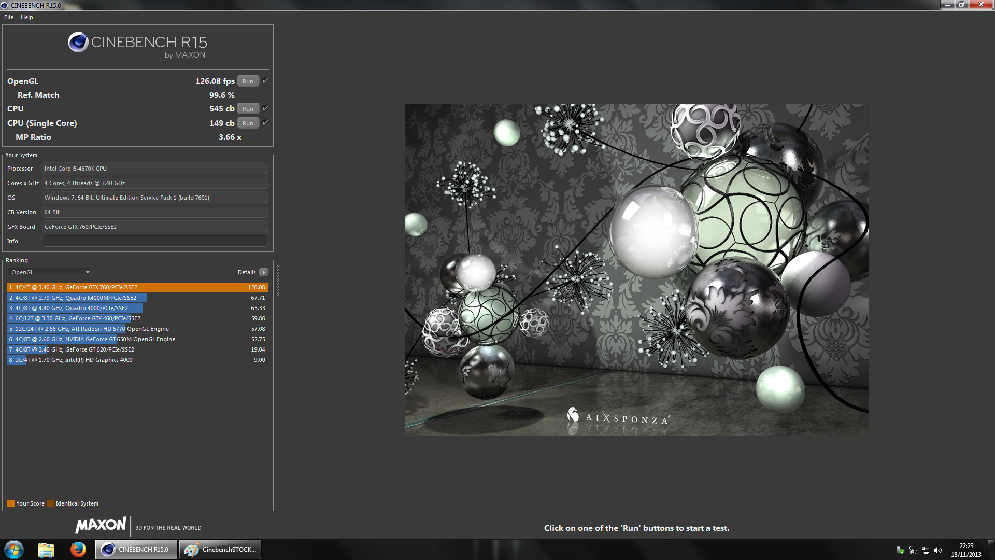Toggle the OpenGL test checkbox

click(x=265, y=81)
